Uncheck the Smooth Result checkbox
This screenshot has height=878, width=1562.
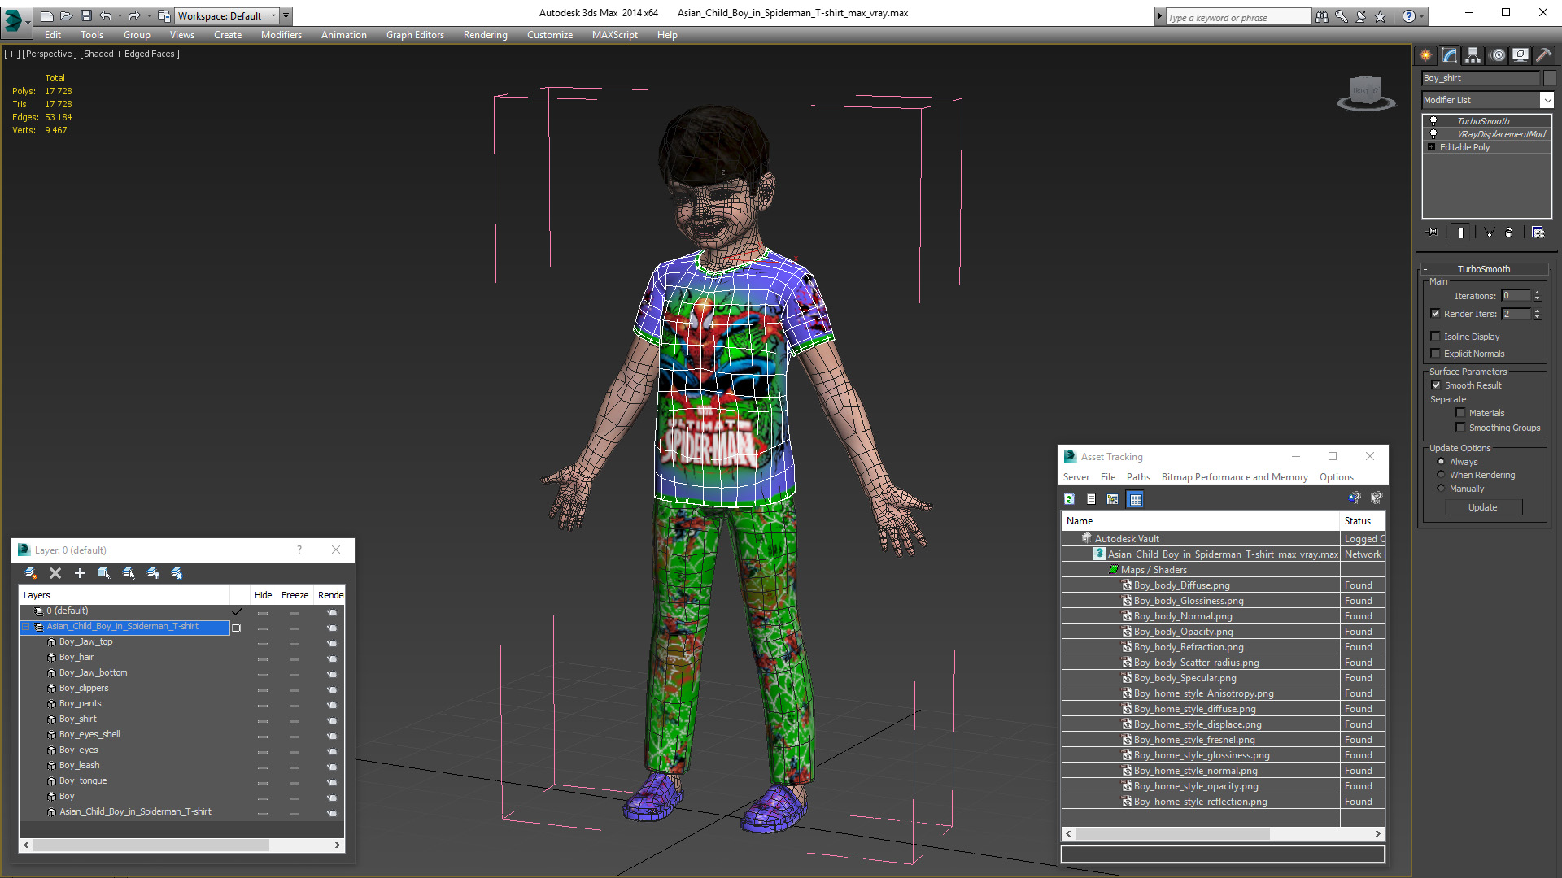[x=1436, y=385]
